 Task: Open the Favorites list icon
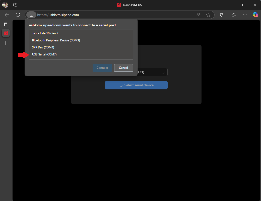tap(234, 15)
